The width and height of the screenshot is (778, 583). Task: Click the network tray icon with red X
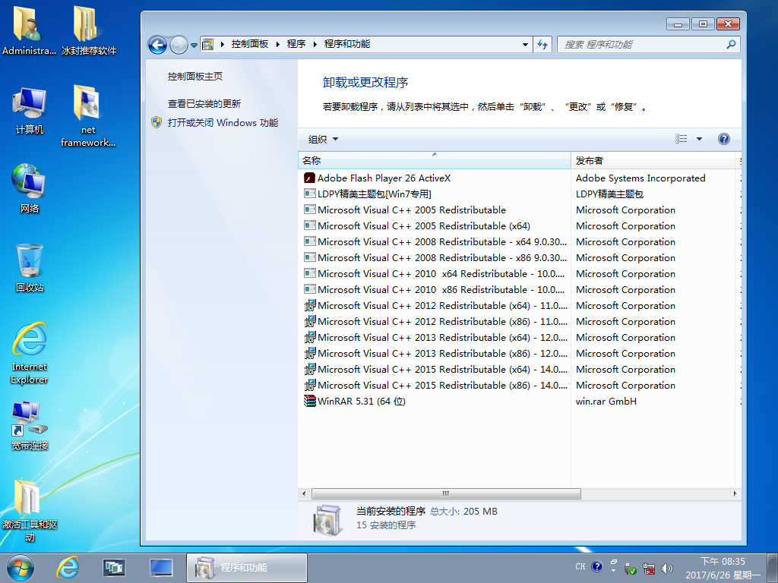point(649,569)
